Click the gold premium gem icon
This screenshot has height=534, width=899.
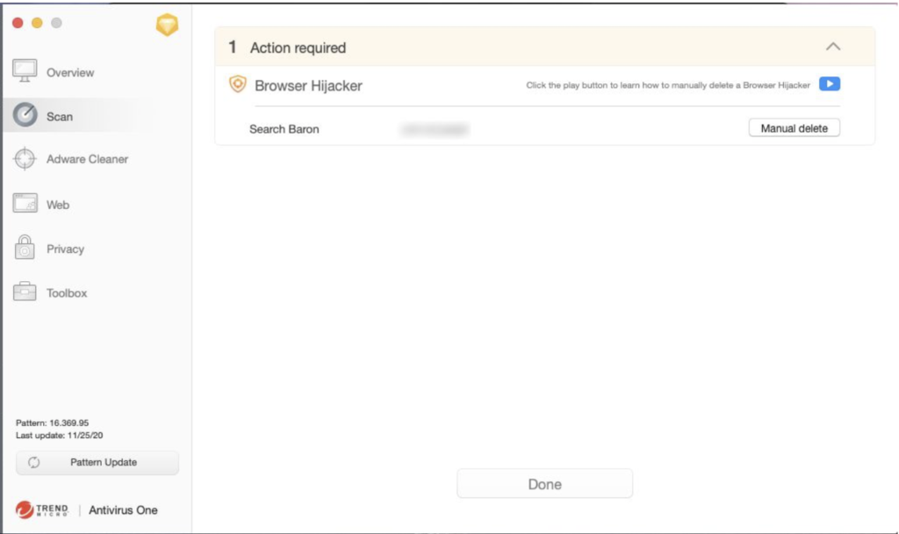pyautogui.click(x=167, y=25)
